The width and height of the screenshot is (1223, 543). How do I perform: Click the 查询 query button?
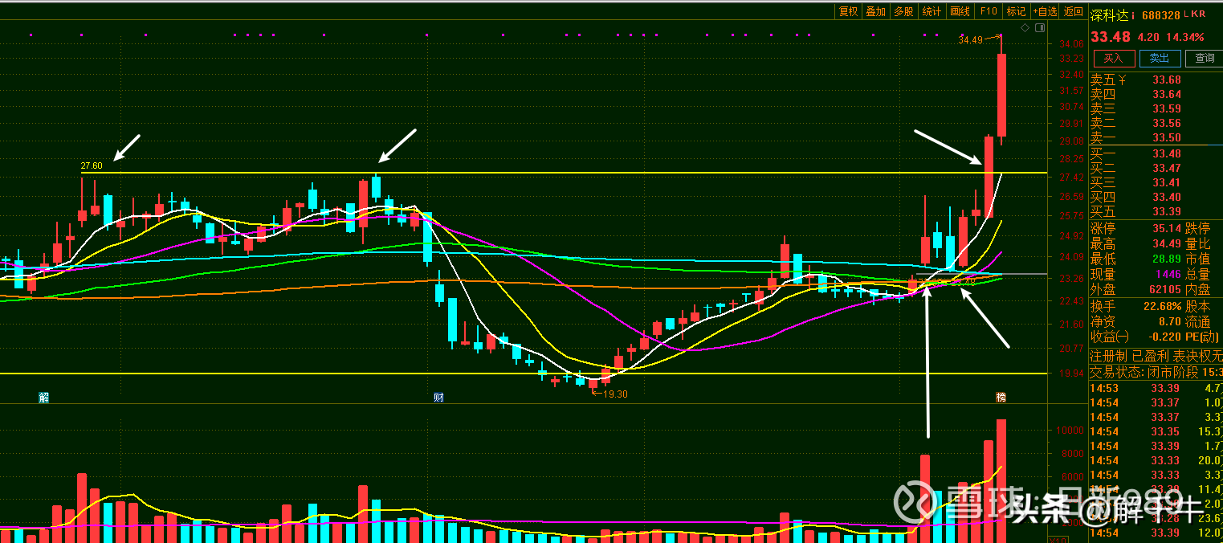1205,58
